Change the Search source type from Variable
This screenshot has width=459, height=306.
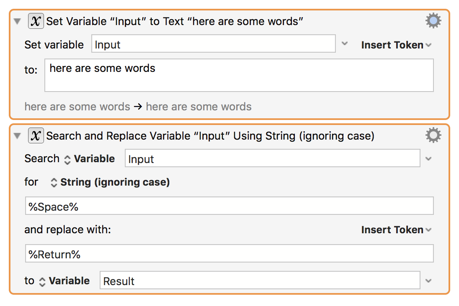point(94,158)
